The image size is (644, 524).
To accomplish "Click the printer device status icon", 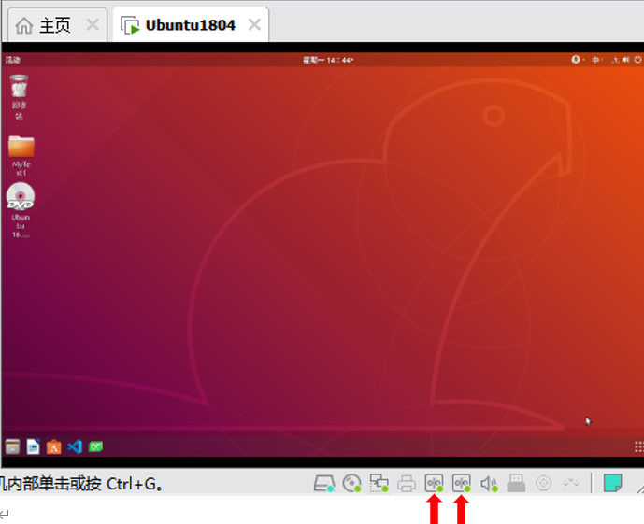I will click(x=407, y=484).
